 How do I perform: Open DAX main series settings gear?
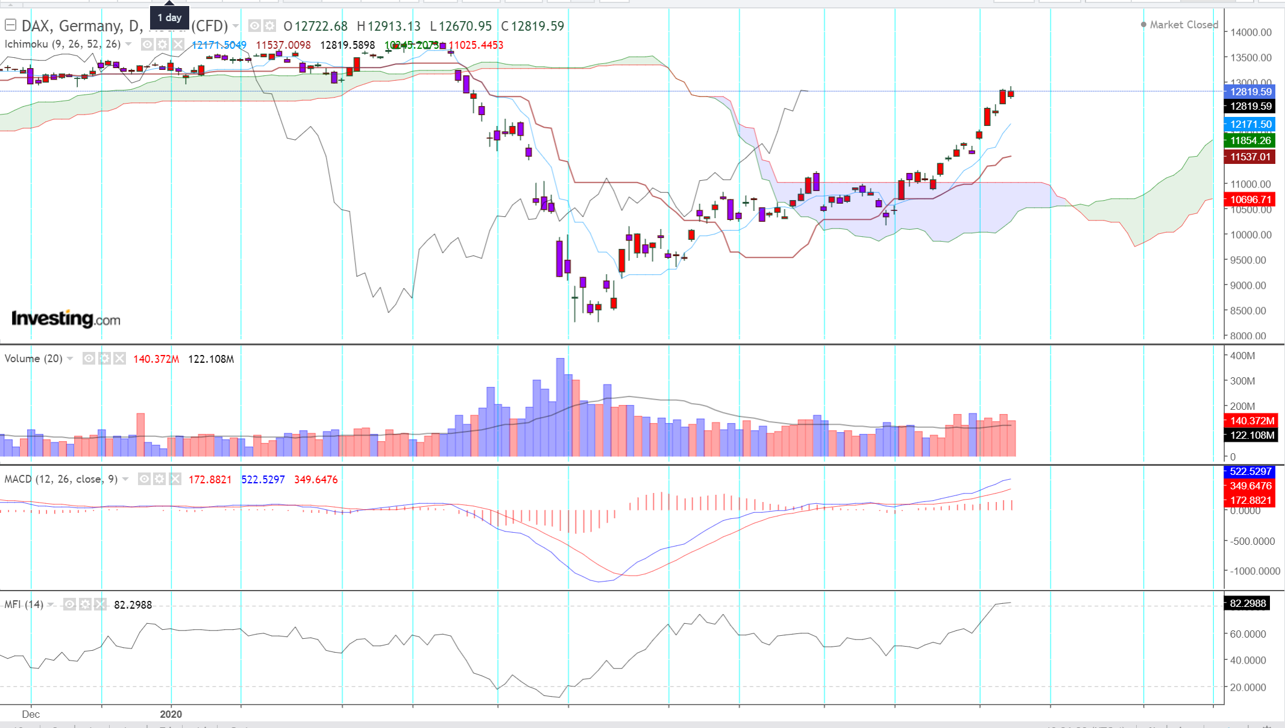(269, 26)
